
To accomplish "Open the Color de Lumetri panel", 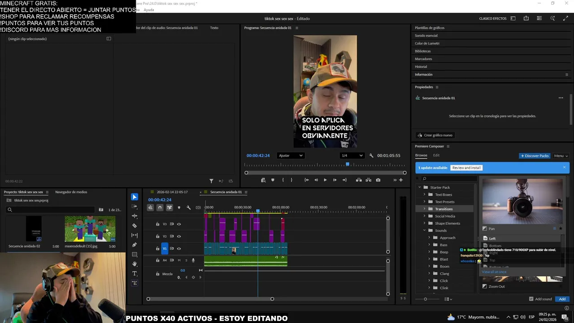I will [x=427, y=43].
